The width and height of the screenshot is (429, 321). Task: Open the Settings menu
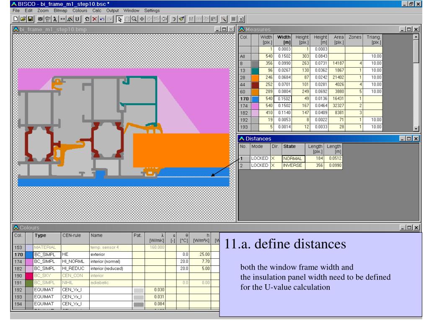pos(152,10)
